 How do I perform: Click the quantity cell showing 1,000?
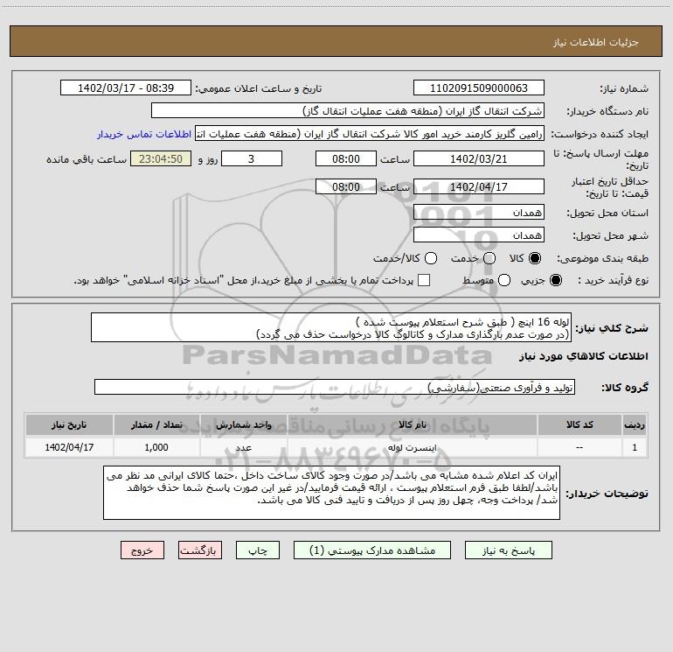coord(156,447)
